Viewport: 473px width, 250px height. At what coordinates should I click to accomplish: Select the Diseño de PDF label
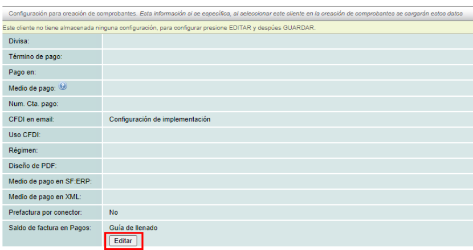[33, 166]
